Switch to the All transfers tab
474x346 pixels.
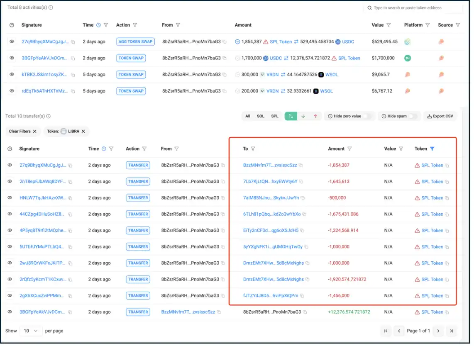pyautogui.click(x=247, y=116)
